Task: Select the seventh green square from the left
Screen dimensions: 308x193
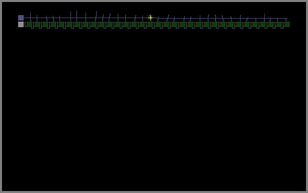Action: click(78, 24)
